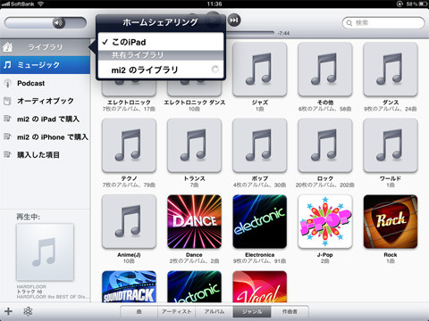Screen dimensions: 429x321
Task: Click the トラック 10 now playing title
Action: click(x=29, y=292)
